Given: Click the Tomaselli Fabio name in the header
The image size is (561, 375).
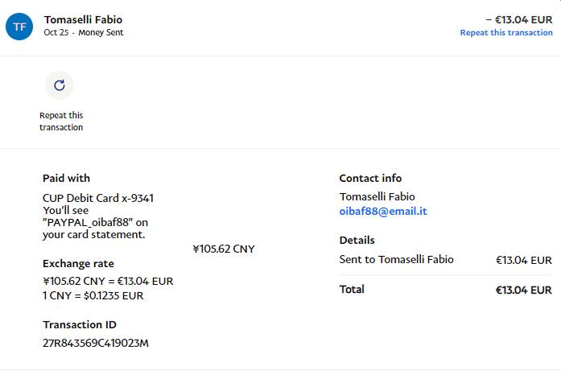Looking at the screenshot, I should 84,19.
